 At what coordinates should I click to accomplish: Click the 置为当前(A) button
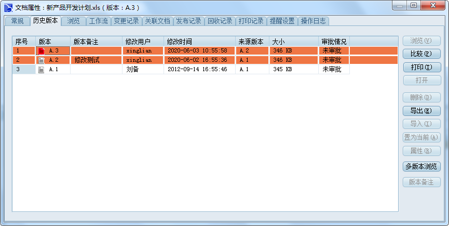(421, 137)
